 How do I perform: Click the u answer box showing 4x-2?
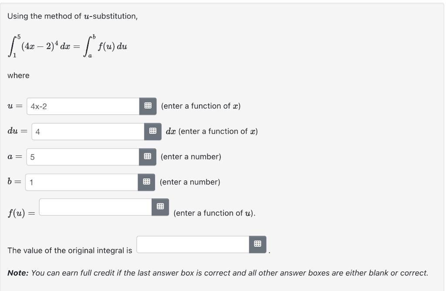pos(83,106)
